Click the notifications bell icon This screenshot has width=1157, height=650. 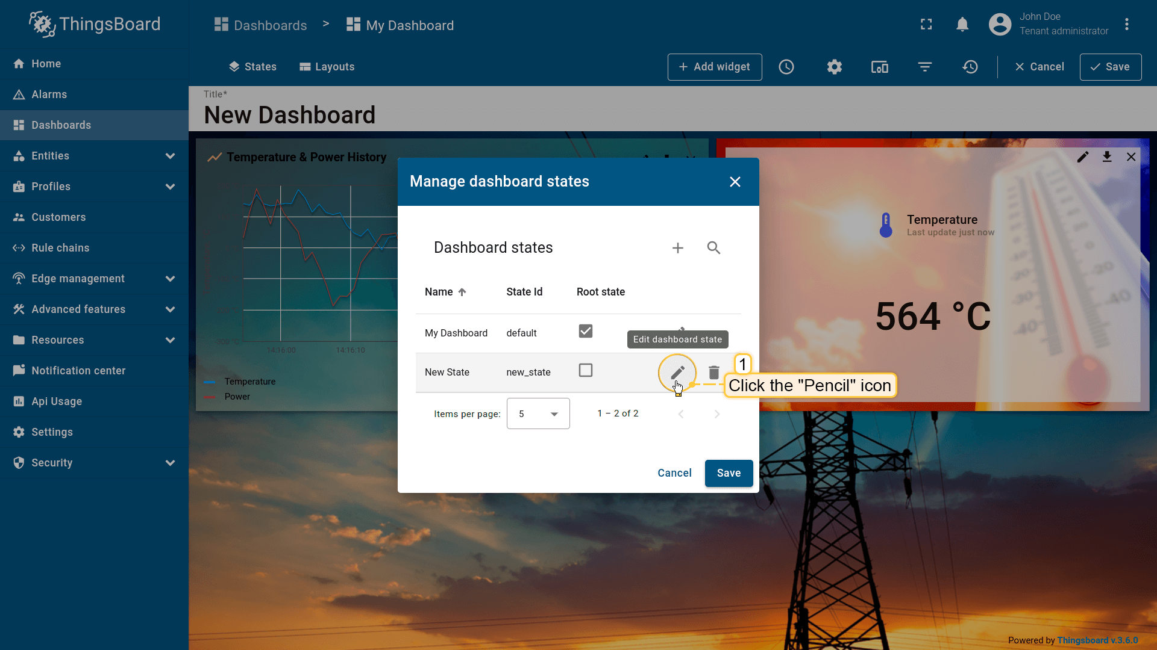click(x=962, y=25)
